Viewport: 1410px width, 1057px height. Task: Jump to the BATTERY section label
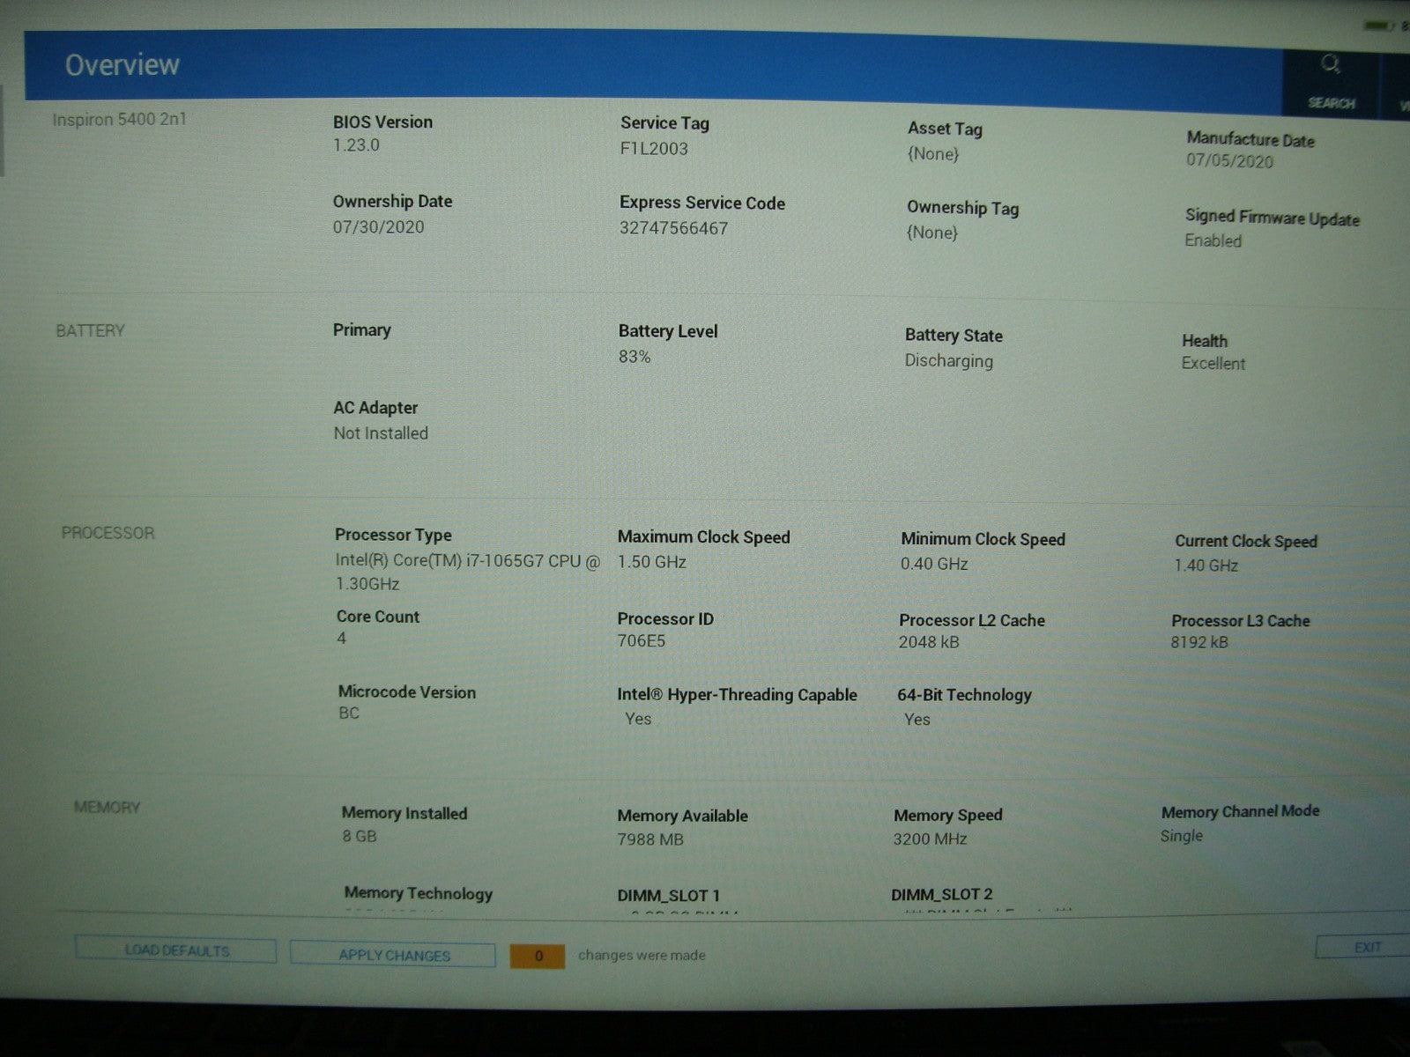pos(90,330)
